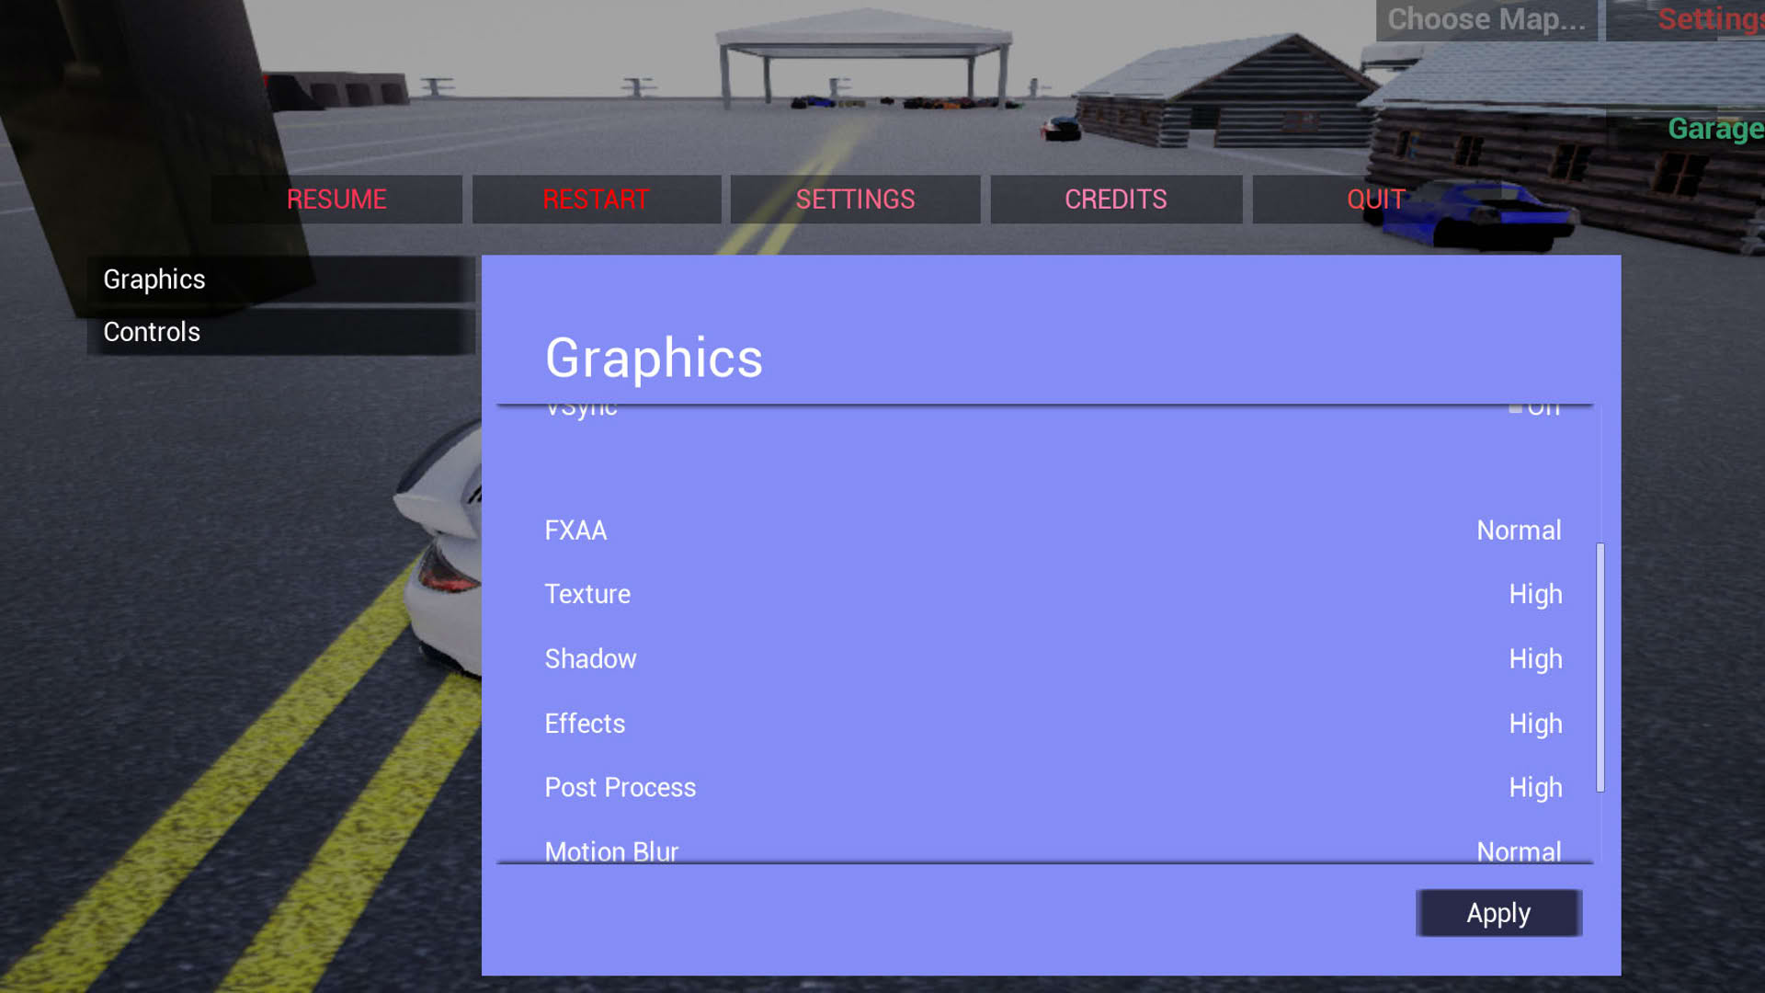Apply the graphics settings
This screenshot has width=1765, height=993.
pos(1498,913)
